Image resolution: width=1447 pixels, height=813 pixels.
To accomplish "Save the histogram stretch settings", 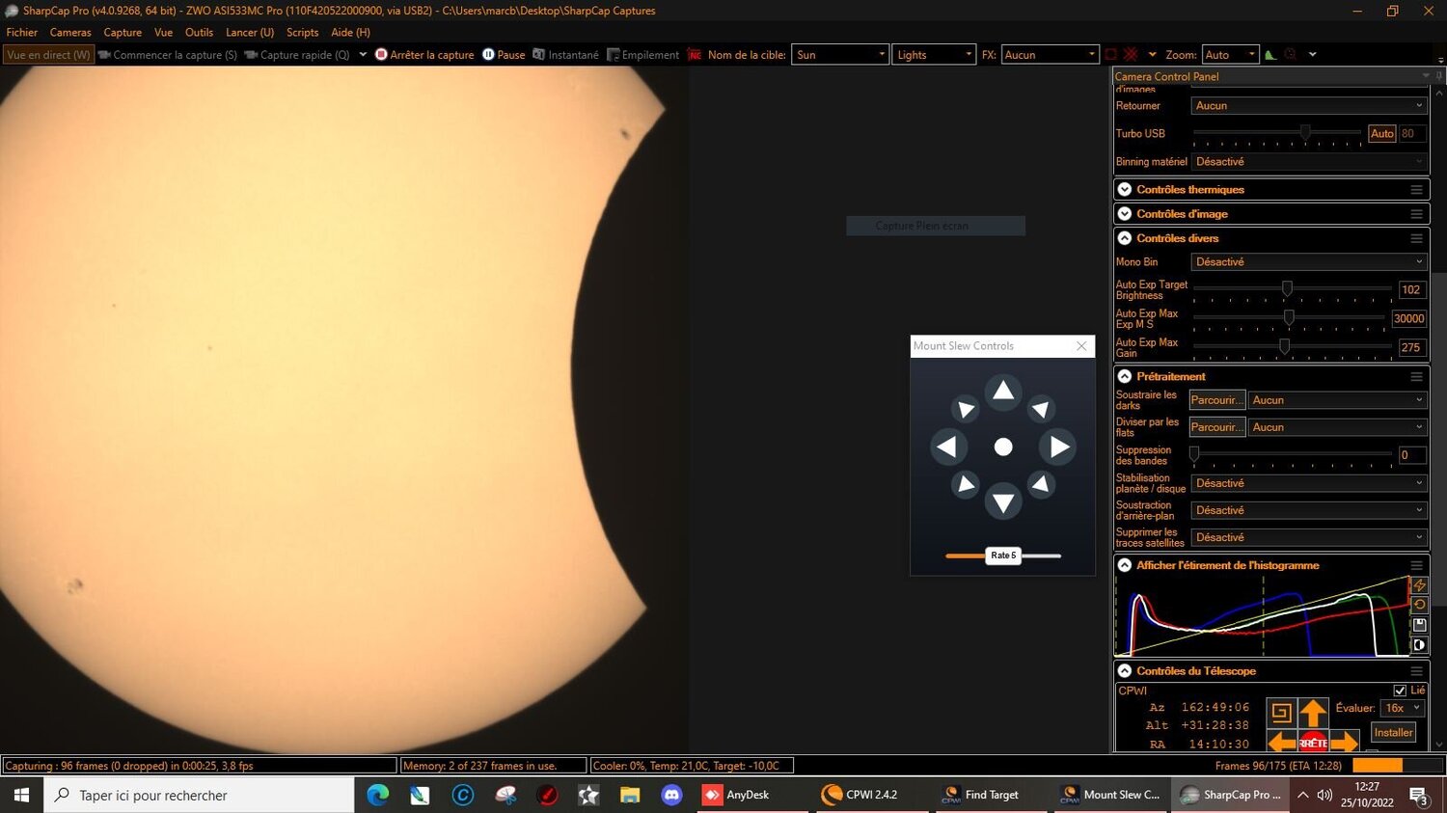I will pos(1420,625).
